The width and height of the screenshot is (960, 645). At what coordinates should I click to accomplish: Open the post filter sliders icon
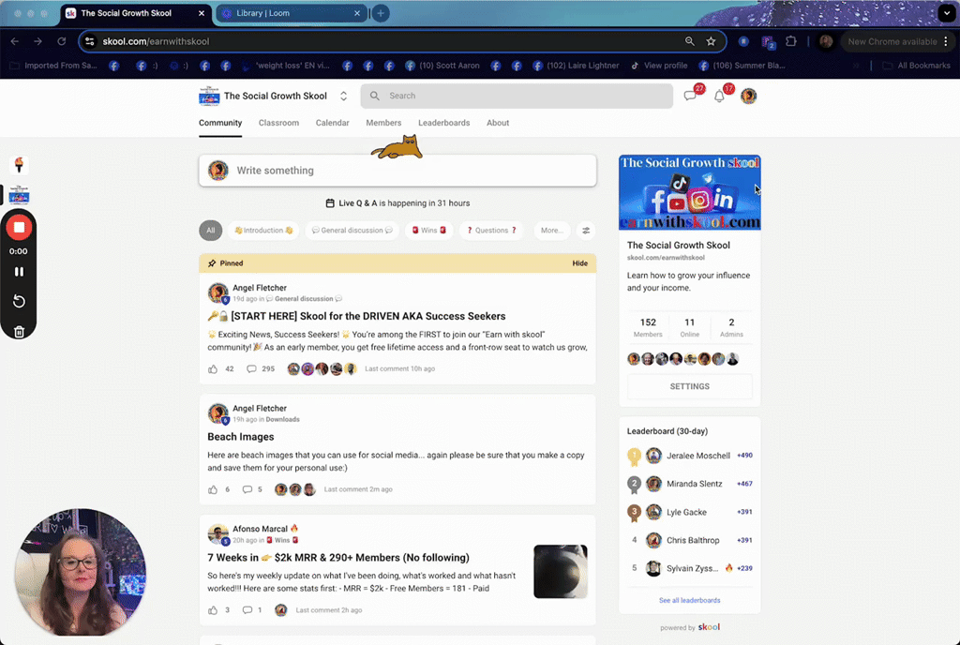pos(586,231)
